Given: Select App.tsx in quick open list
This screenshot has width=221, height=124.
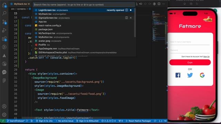Looking at the screenshot, I should pos(84,22).
